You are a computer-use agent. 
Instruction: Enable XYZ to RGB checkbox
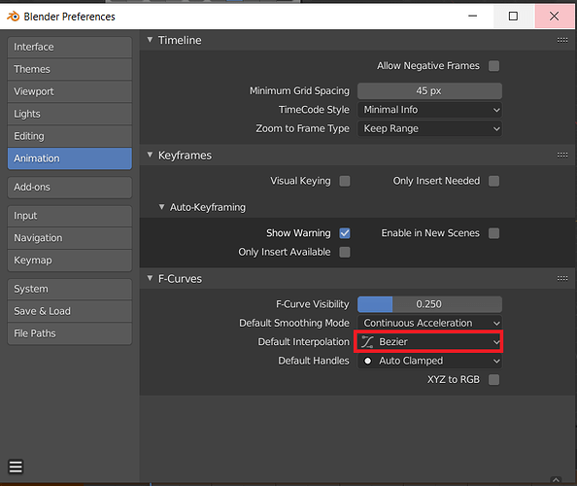(493, 380)
